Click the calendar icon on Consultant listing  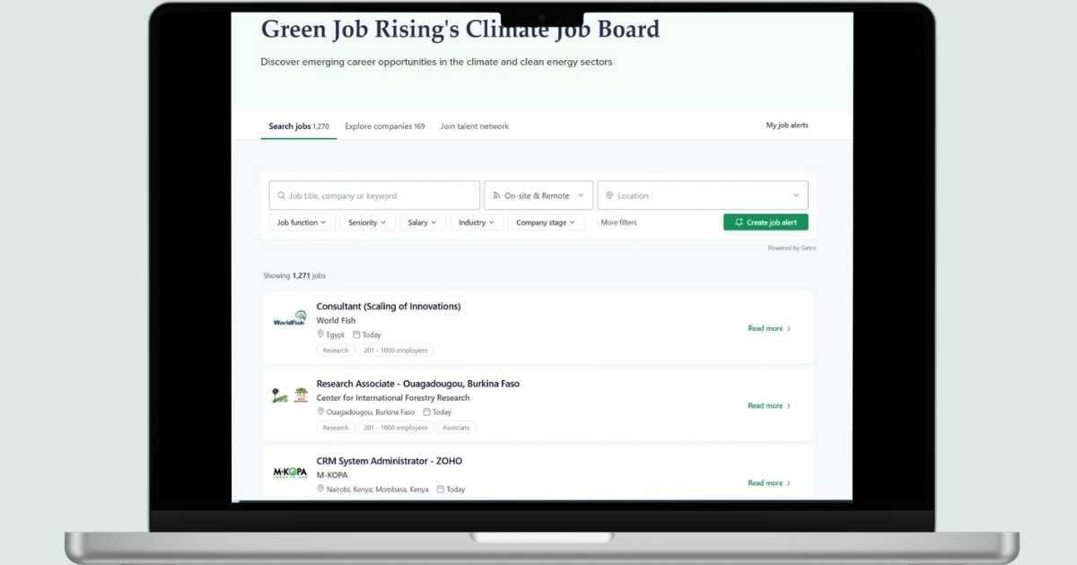click(356, 335)
